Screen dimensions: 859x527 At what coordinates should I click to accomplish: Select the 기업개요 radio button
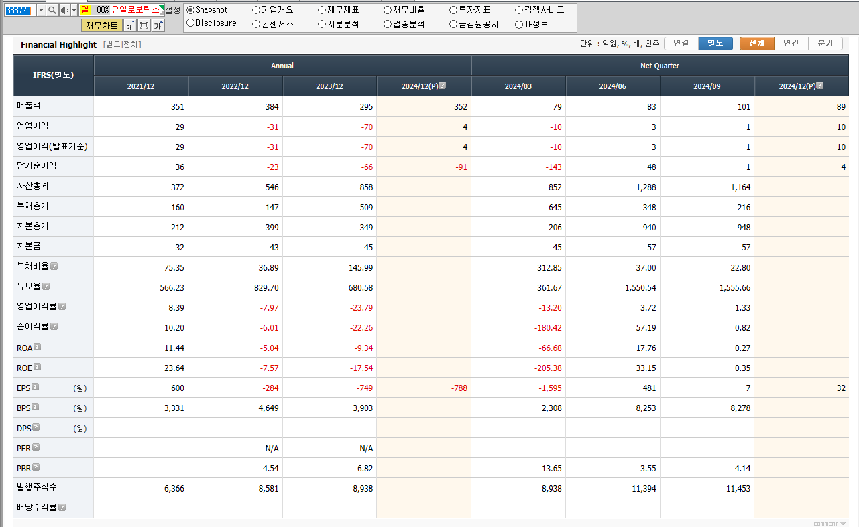pos(256,10)
